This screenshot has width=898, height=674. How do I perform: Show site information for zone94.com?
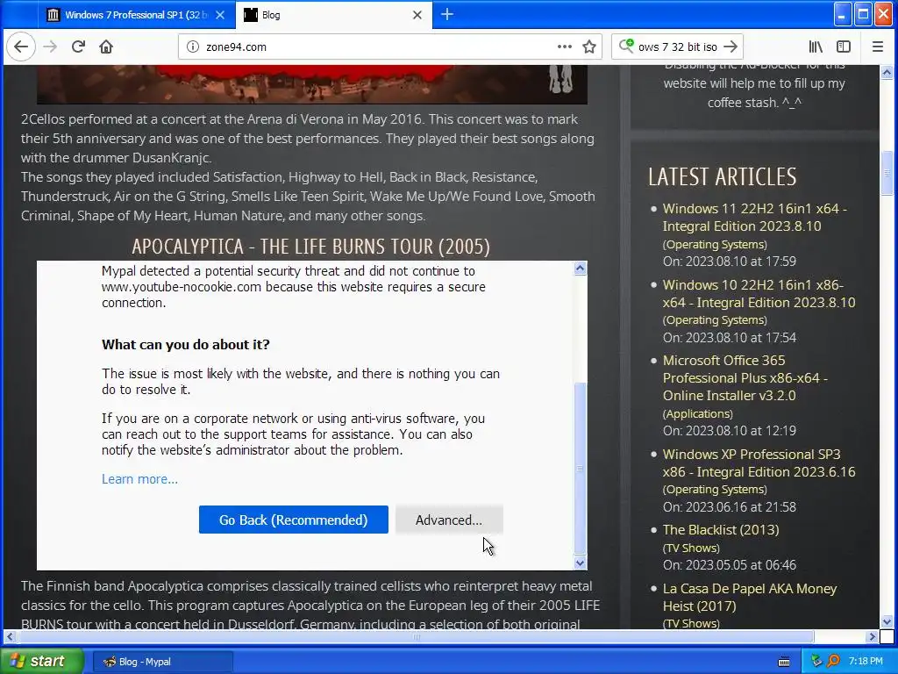(x=192, y=47)
